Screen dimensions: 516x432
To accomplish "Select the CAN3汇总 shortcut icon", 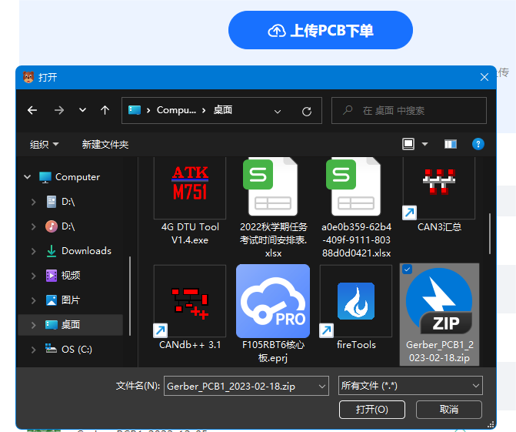I will (x=439, y=188).
